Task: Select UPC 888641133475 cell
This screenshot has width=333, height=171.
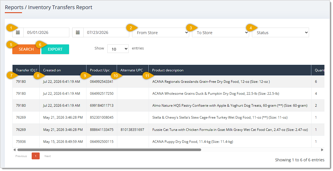Action: [x=102, y=130]
